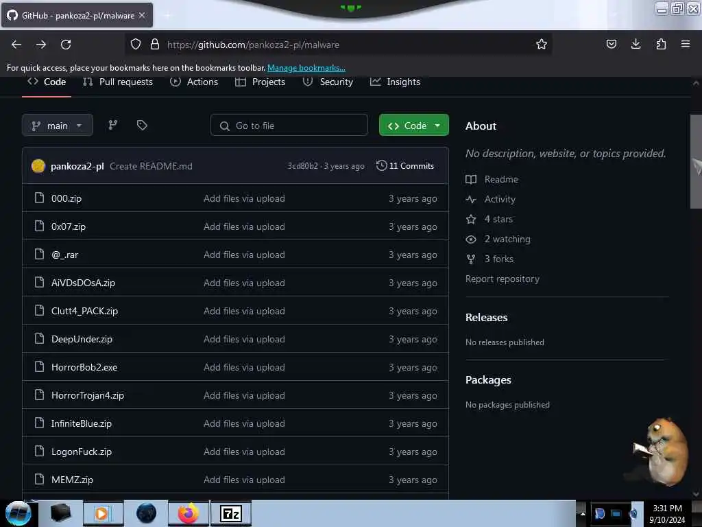
Task: Open the 11 Commits link
Action: pyautogui.click(x=405, y=166)
